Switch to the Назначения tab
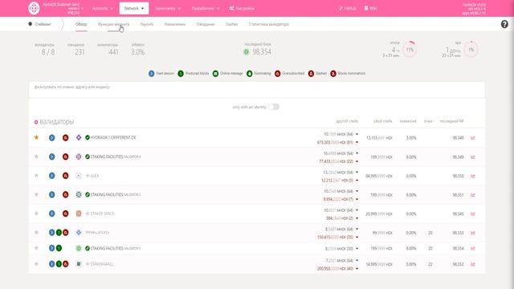The height and width of the screenshot is (289, 514). [x=175, y=24]
